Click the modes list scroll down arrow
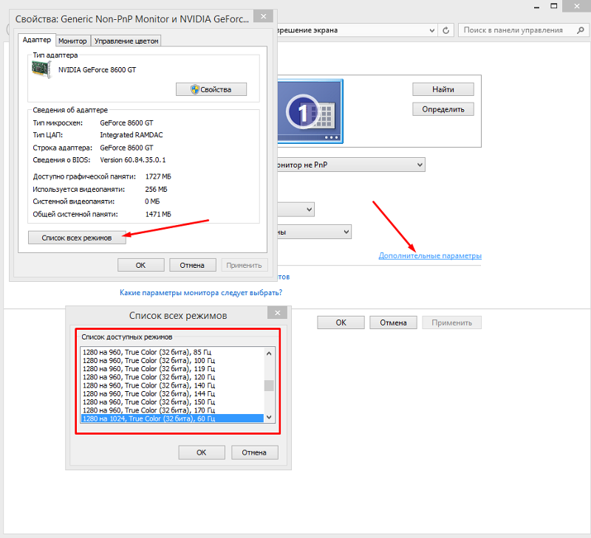 (269, 417)
